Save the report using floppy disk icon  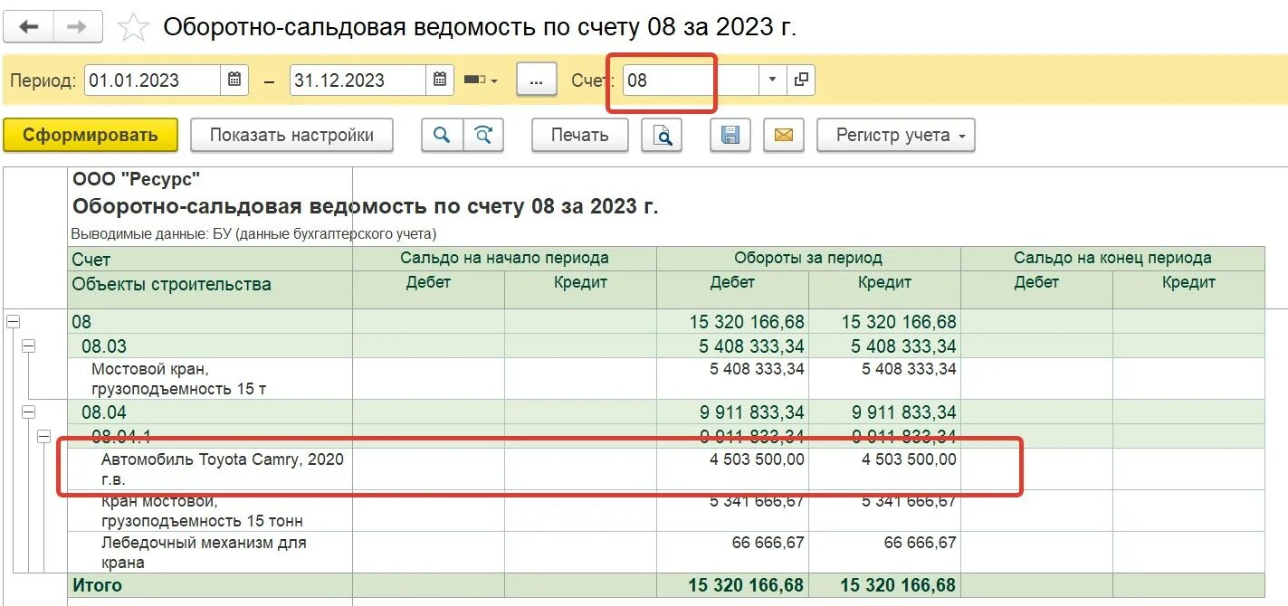point(730,135)
